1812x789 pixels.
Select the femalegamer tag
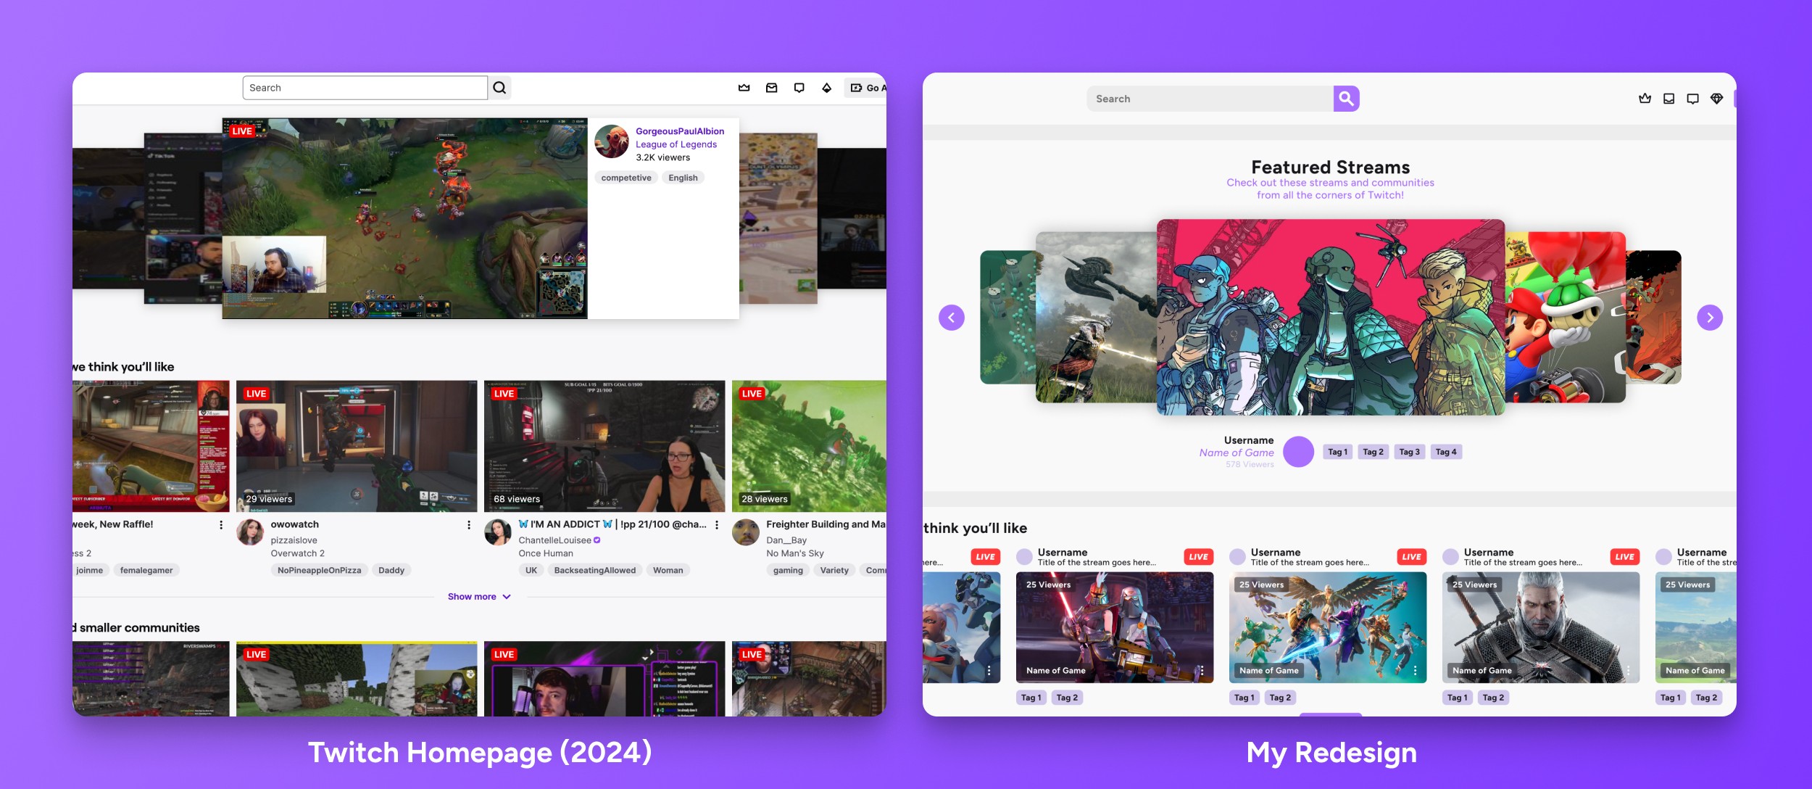click(x=146, y=571)
